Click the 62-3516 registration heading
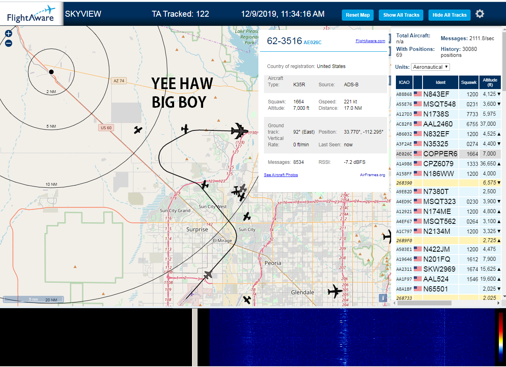The image size is (506, 367). (284, 41)
